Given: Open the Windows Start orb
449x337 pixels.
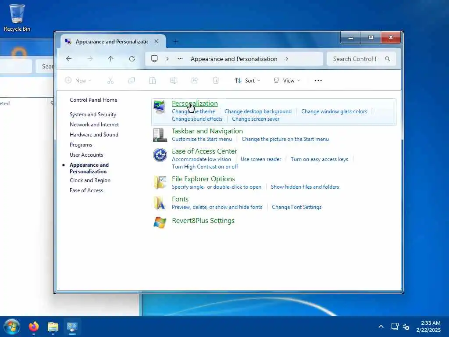Looking at the screenshot, I should coord(12,326).
